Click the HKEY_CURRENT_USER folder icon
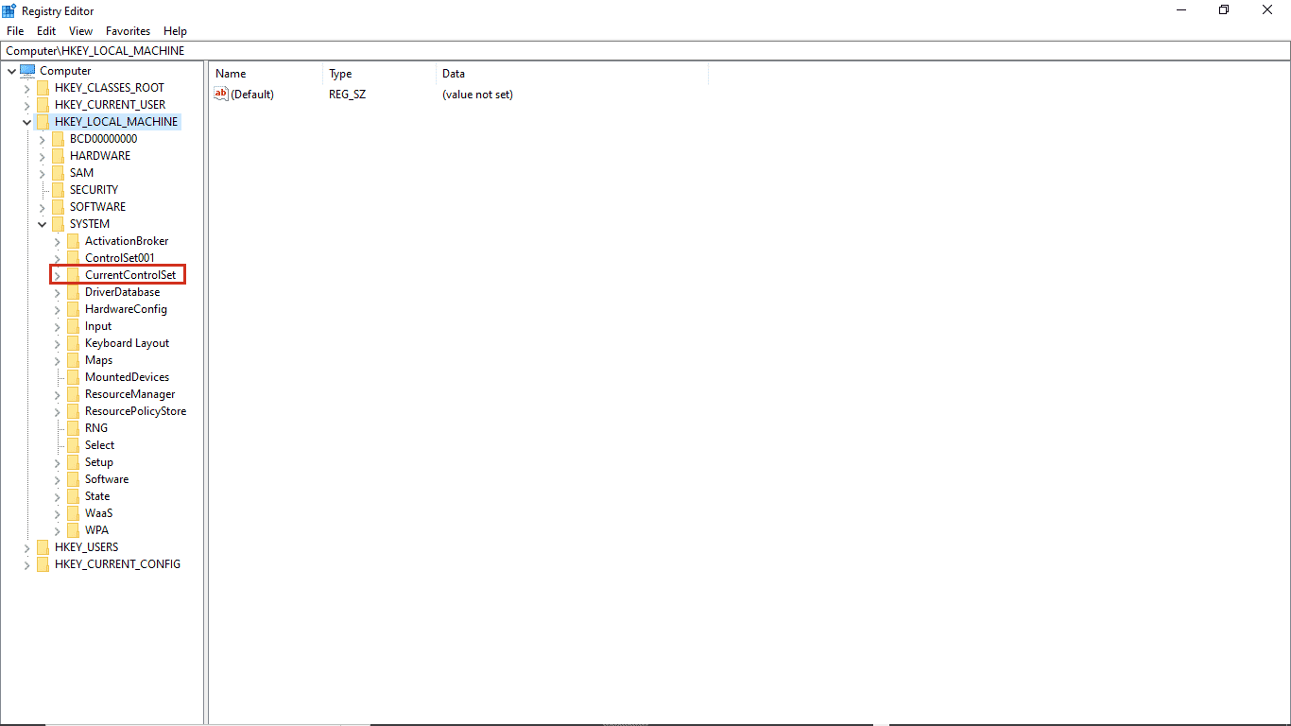The width and height of the screenshot is (1291, 726). click(x=43, y=105)
